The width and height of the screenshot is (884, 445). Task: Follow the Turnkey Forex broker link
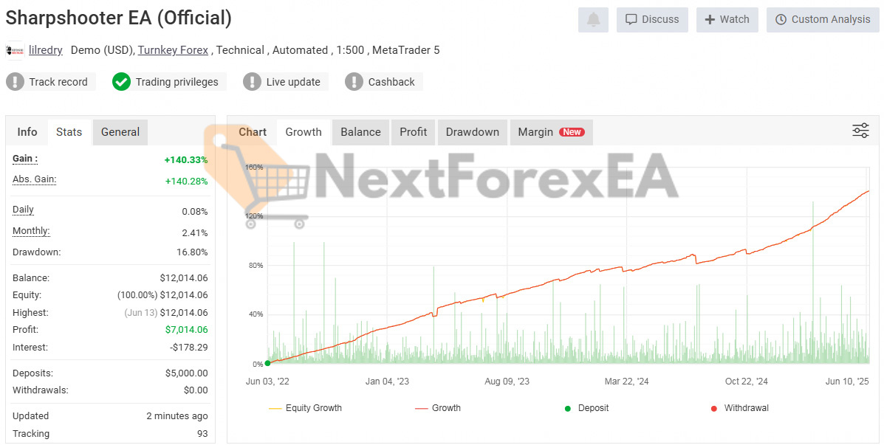[173, 50]
